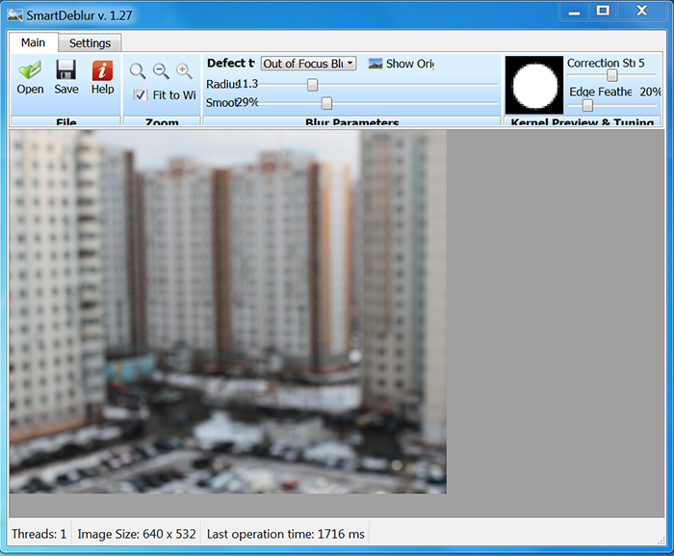The height and width of the screenshot is (556, 674).
Task: Click the Edge Feather 20% value
Action: 650,92
